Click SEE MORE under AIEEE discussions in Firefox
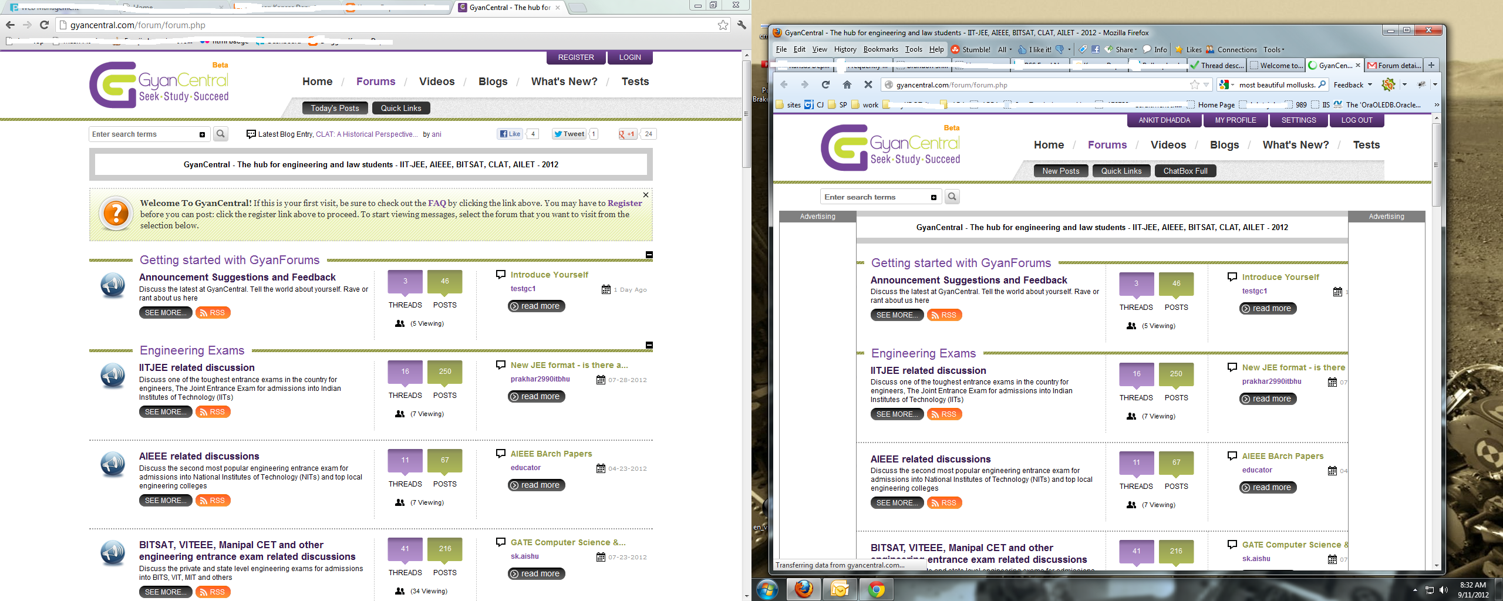Image resolution: width=1503 pixels, height=601 pixels. coord(897,503)
